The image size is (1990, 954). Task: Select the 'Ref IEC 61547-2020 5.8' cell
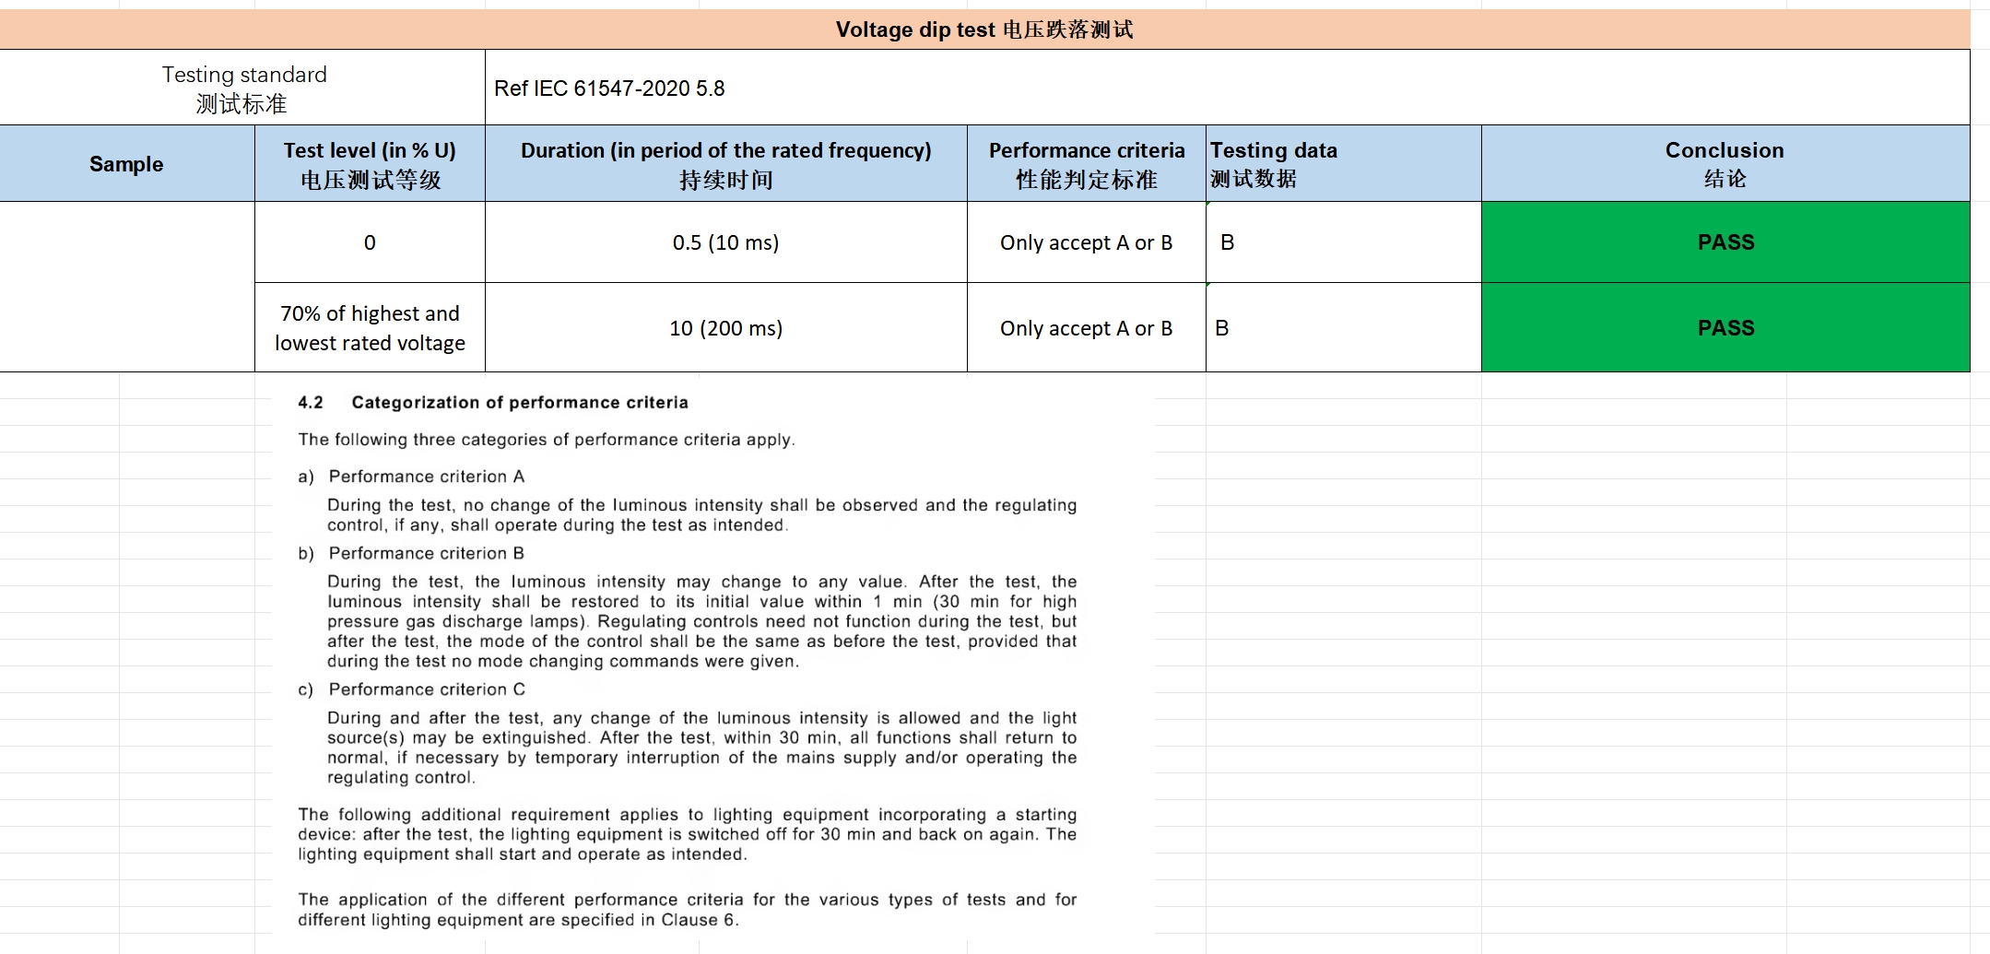(x=1228, y=88)
